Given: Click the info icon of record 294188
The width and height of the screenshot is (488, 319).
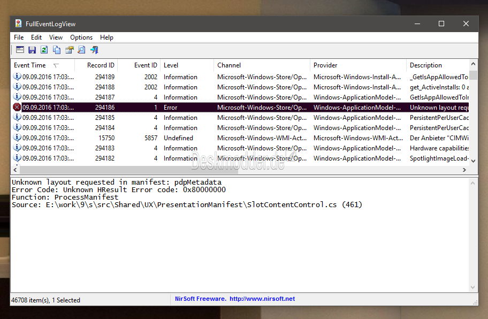Looking at the screenshot, I should pos(17,87).
